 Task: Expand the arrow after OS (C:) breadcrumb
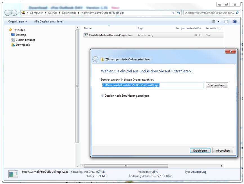click(59, 13)
